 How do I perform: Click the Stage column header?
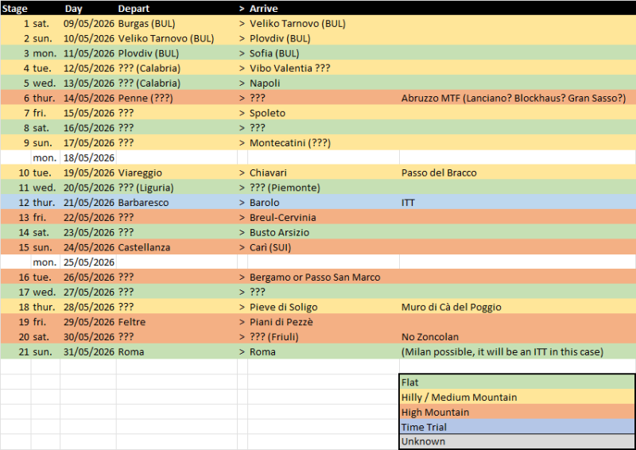tap(15, 9)
